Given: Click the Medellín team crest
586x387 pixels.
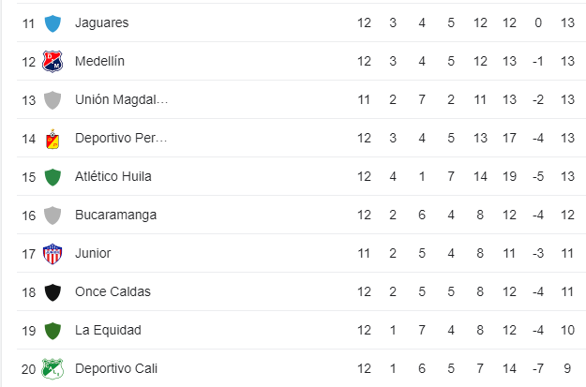Looking at the screenshot, I should [x=53, y=62].
